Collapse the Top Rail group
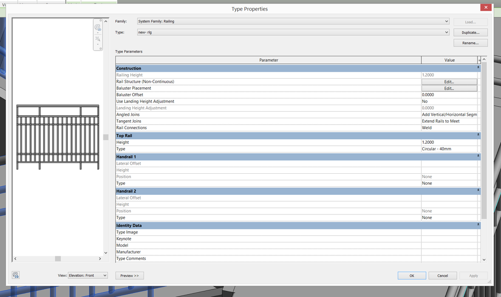501x297 pixels. point(478,135)
